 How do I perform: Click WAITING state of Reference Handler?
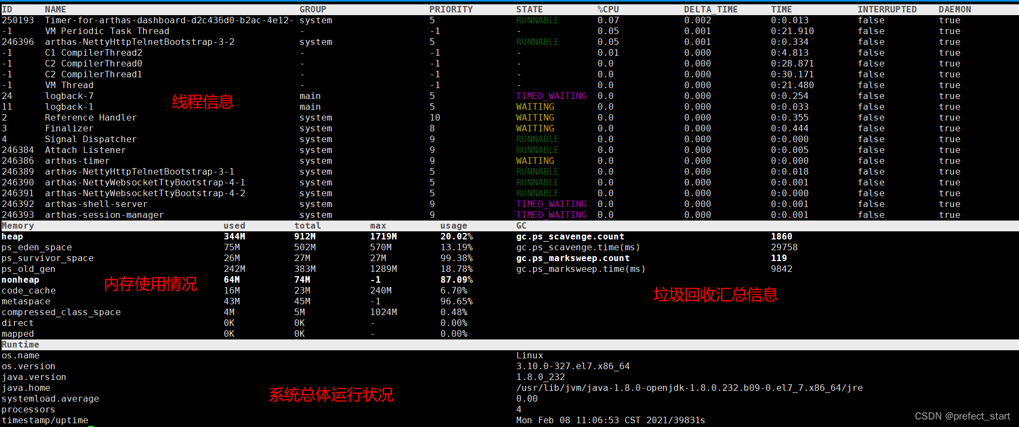pos(535,118)
